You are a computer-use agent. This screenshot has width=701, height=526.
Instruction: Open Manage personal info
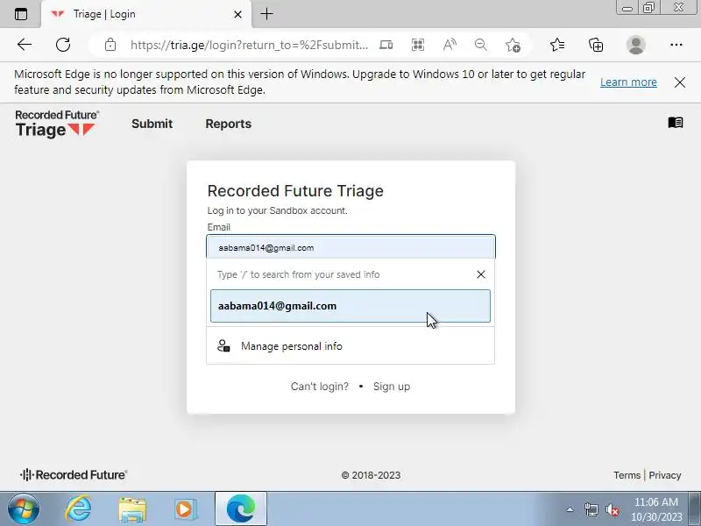(350, 345)
